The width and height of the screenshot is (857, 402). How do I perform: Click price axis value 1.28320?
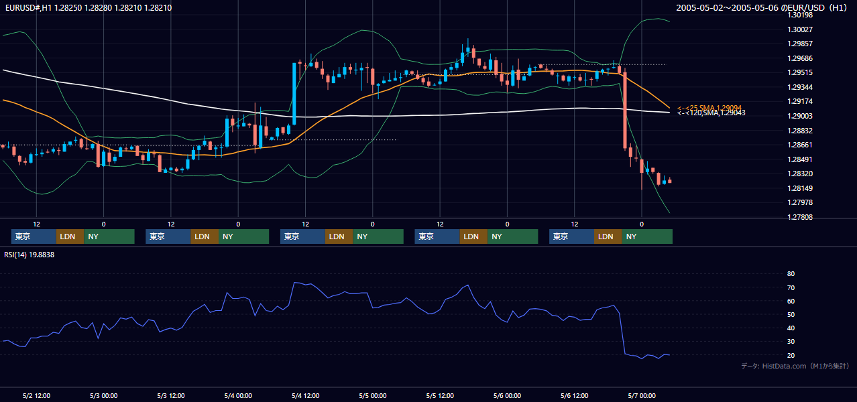pos(800,174)
